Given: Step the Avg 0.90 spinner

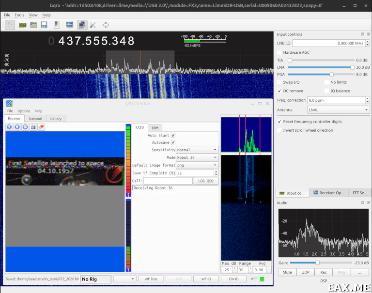Looking at the screenshot, I should pos(269,270).
